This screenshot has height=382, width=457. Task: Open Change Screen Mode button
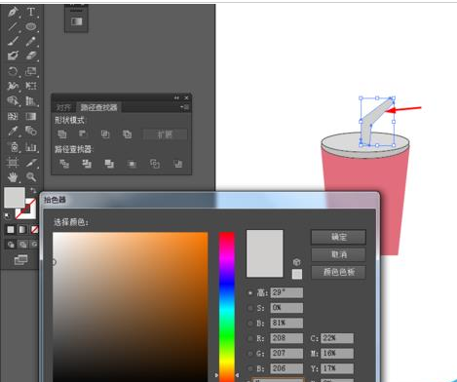20,260
